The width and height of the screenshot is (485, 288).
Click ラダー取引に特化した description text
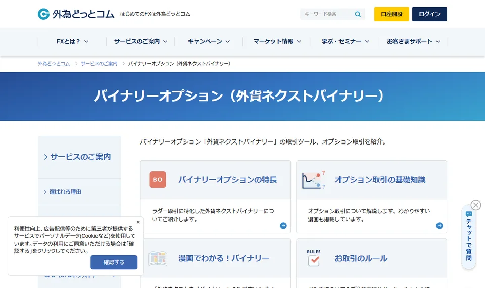click(x=213, y=215)
